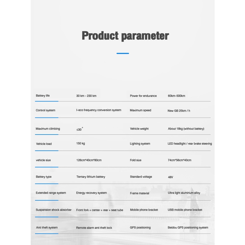245x245 pixels.
Task: Select USB mobile phone bracket value
Action: tap(185, 210)
